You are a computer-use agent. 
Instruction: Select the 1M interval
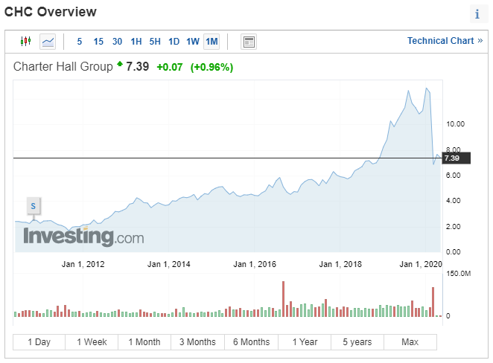pyautogui.click(x=211, y=42)
